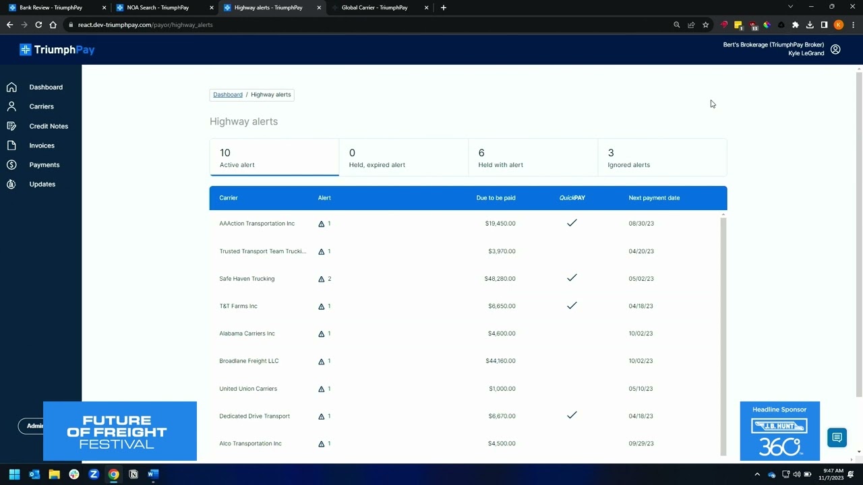
Task: Click alert triangle for Broadlane Freight LLC
Action: 322,361
